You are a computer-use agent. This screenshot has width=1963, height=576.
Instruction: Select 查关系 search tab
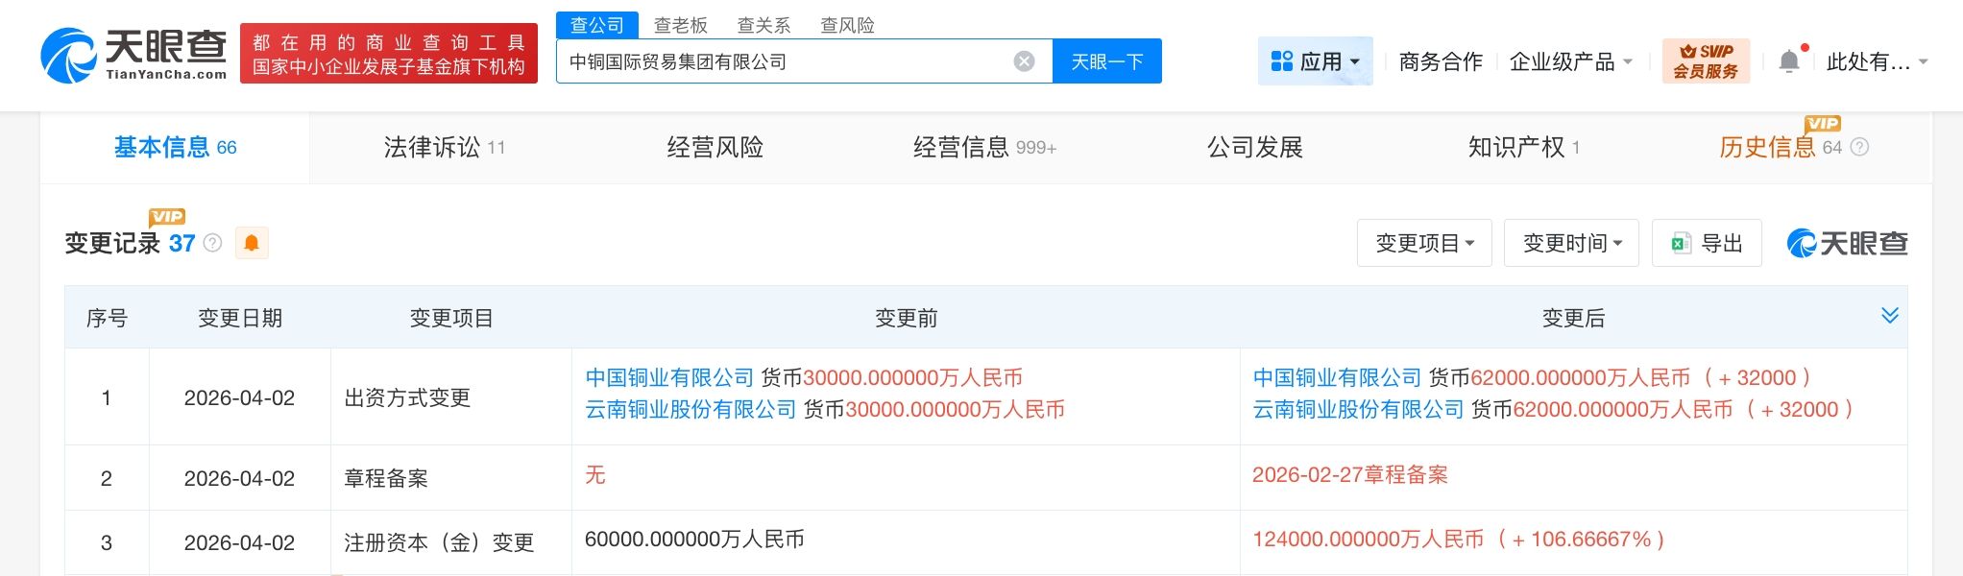click(763, 25)
